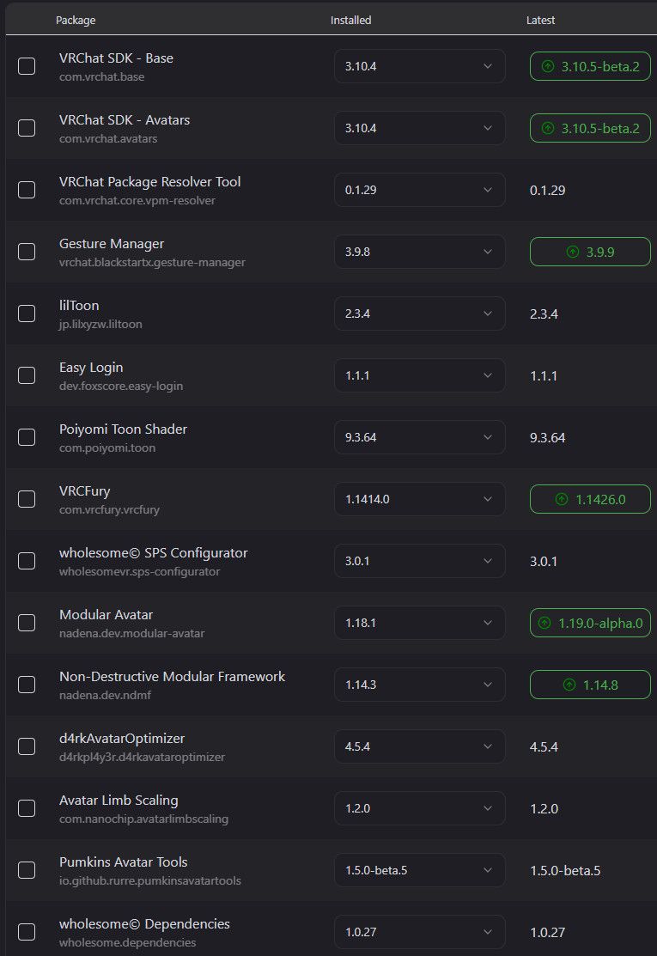Open Pumkins Avatar Tools version dropdown

[x=419, y=870]
